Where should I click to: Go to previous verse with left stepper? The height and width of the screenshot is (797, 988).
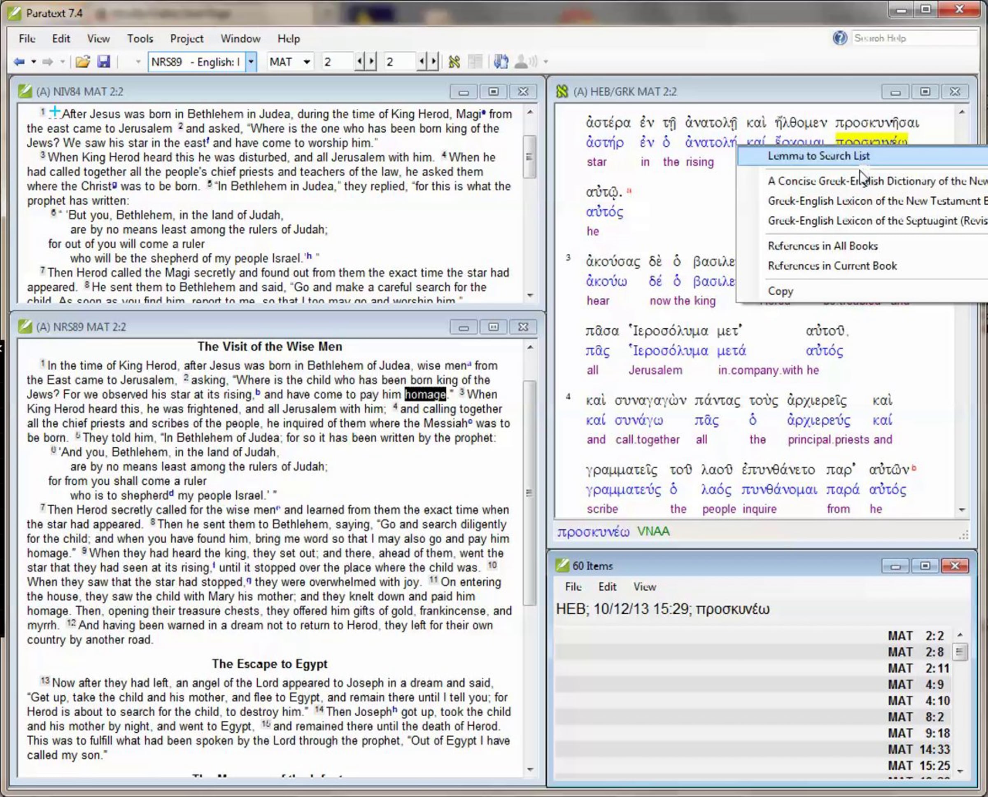(x=421, y=61)
